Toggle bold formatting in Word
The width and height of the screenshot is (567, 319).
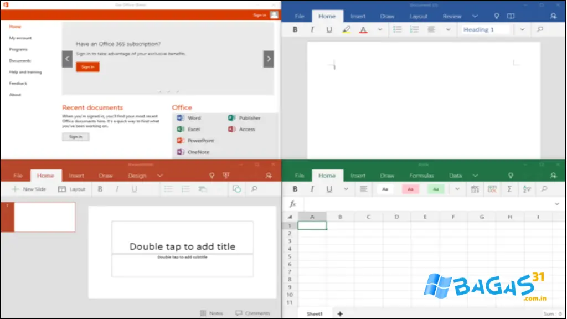pyautogui.click(x=295, y=29)
